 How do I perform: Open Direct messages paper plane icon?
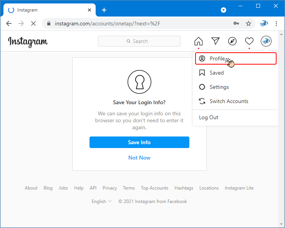coord(215,41)
